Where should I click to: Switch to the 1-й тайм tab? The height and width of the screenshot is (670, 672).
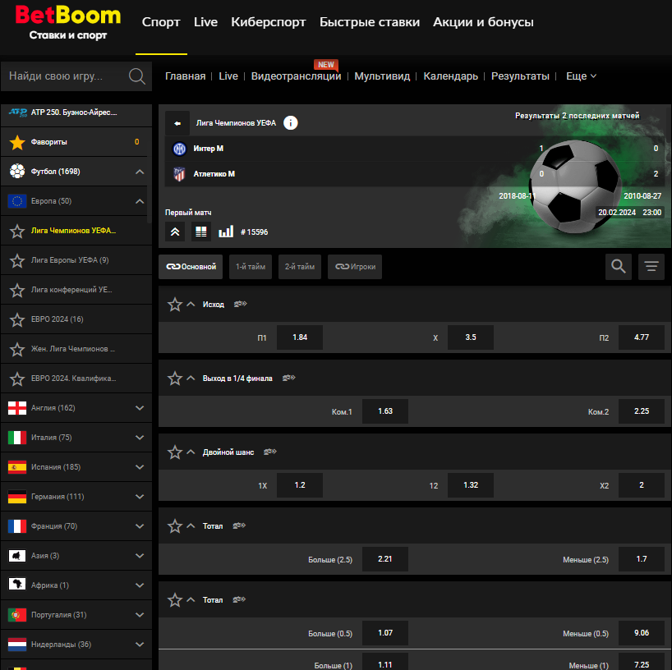[251, 267]
